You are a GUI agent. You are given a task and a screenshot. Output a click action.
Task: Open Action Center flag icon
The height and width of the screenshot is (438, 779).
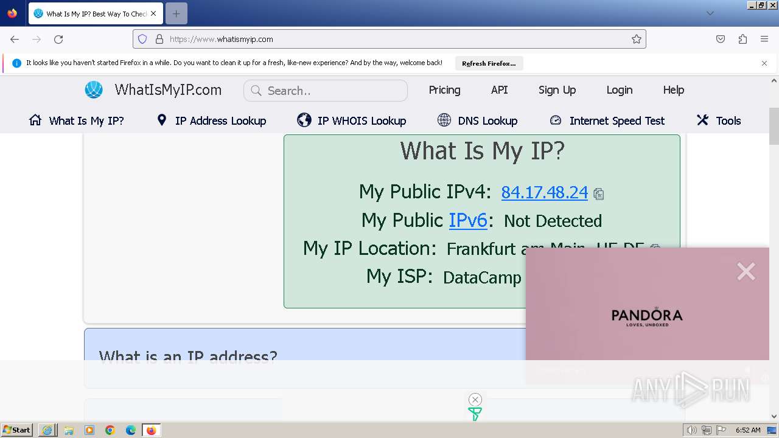[x=721, y=430]
